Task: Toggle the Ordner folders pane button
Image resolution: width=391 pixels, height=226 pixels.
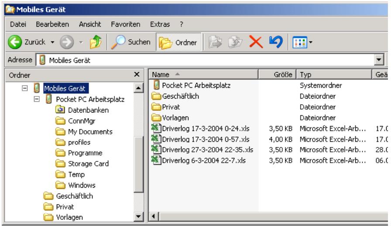Action: coord(178,42)
